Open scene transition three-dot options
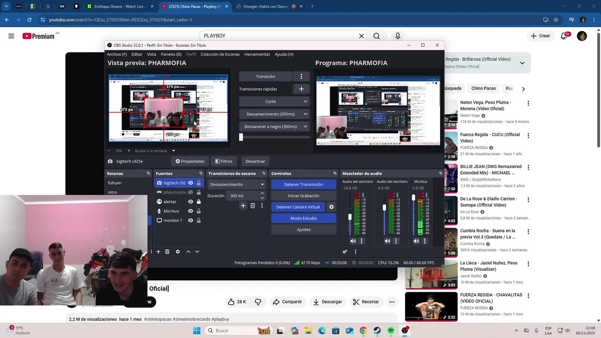The image size is (601, 338). [262, 206]
